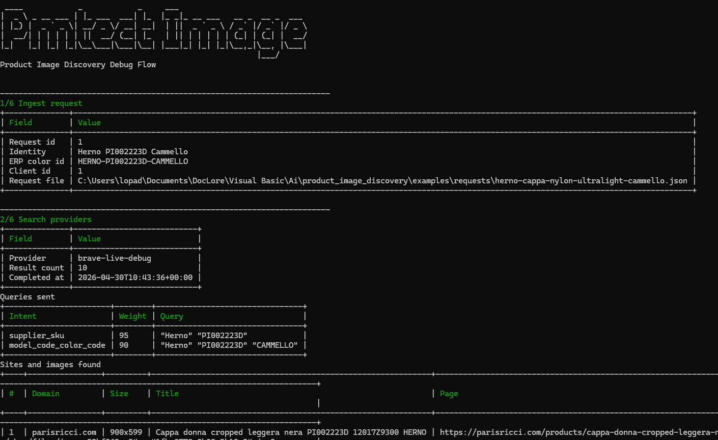
Task: Click the 'Size' column header
Action: pos(119,394)
